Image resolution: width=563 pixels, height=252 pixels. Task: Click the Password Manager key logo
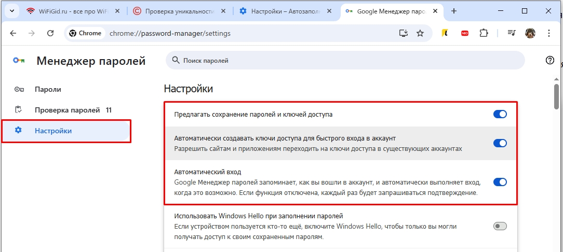pos(19,61)
